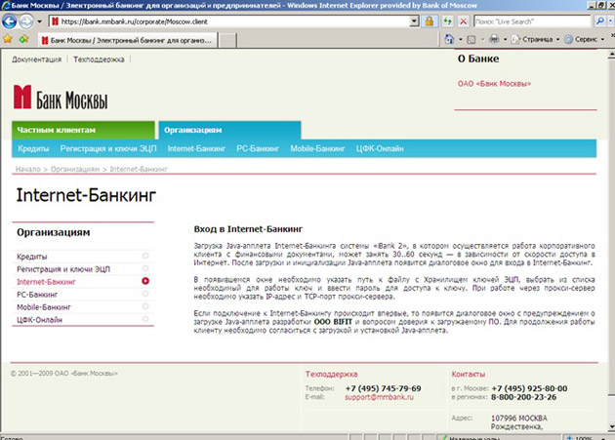This screenshot has height=440, width=615.
Task: Open Mobile-Банкинг in the left sidebar
Action: coord(44,307)
